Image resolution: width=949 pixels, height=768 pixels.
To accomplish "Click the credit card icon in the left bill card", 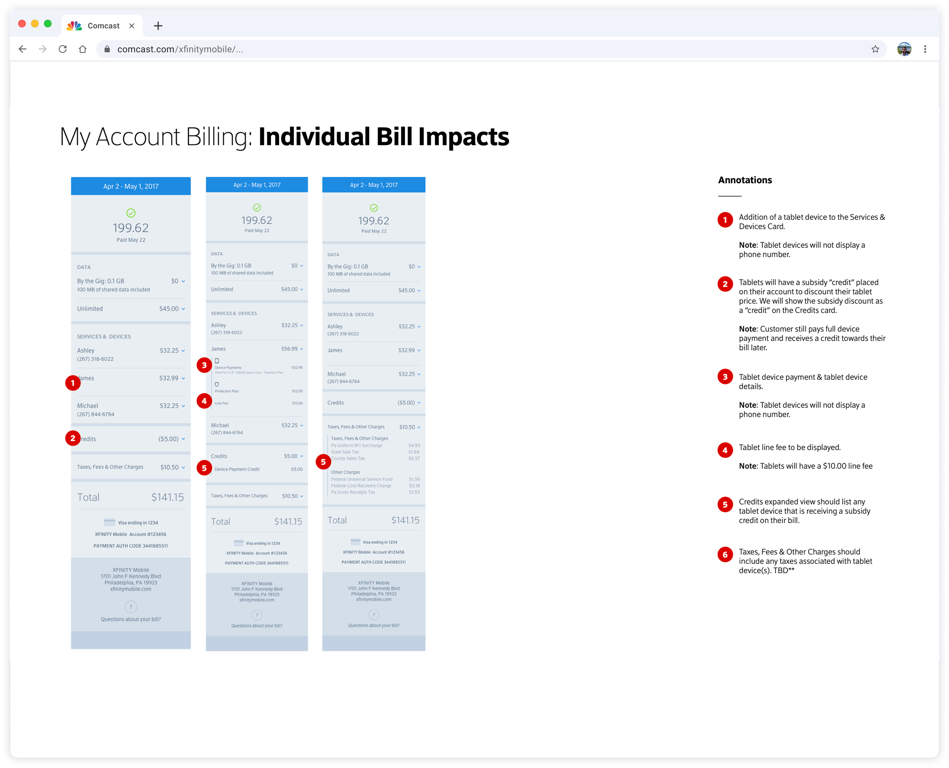I will tap(109, 522).
